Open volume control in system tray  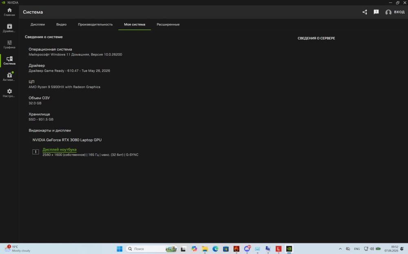click(372, 249)
